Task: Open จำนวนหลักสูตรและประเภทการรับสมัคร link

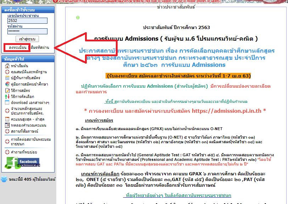Action: point(27,111)
